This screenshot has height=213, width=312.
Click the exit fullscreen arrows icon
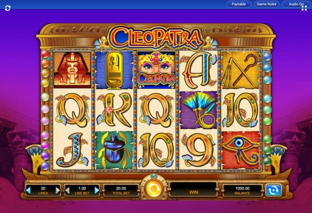(x=304, y=8)
